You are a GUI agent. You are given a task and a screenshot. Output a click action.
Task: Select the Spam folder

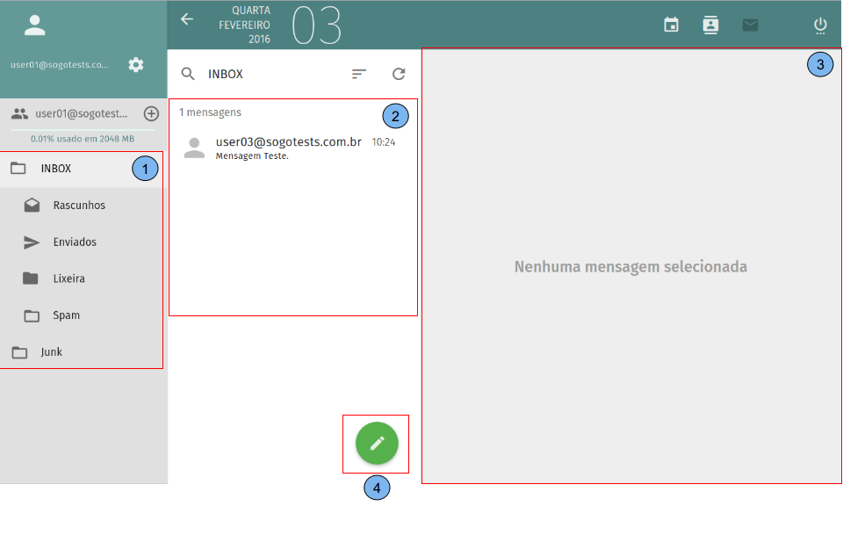66,315
